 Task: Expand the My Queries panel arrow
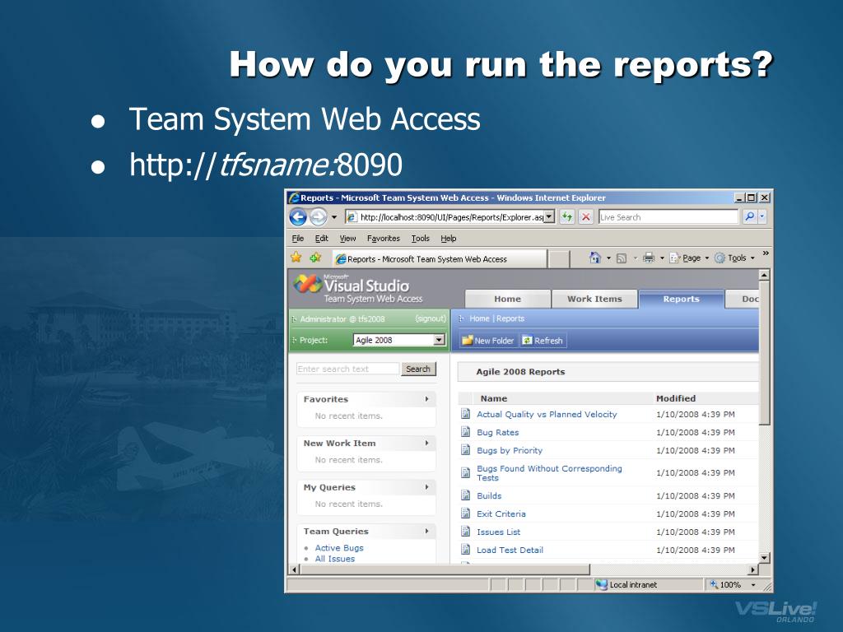click(x=427, y=487)
